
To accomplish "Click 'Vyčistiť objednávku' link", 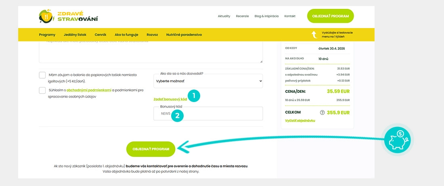I will (300, 121).
